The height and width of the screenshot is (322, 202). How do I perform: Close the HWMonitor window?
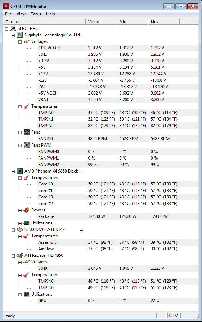tap(193, 6)
